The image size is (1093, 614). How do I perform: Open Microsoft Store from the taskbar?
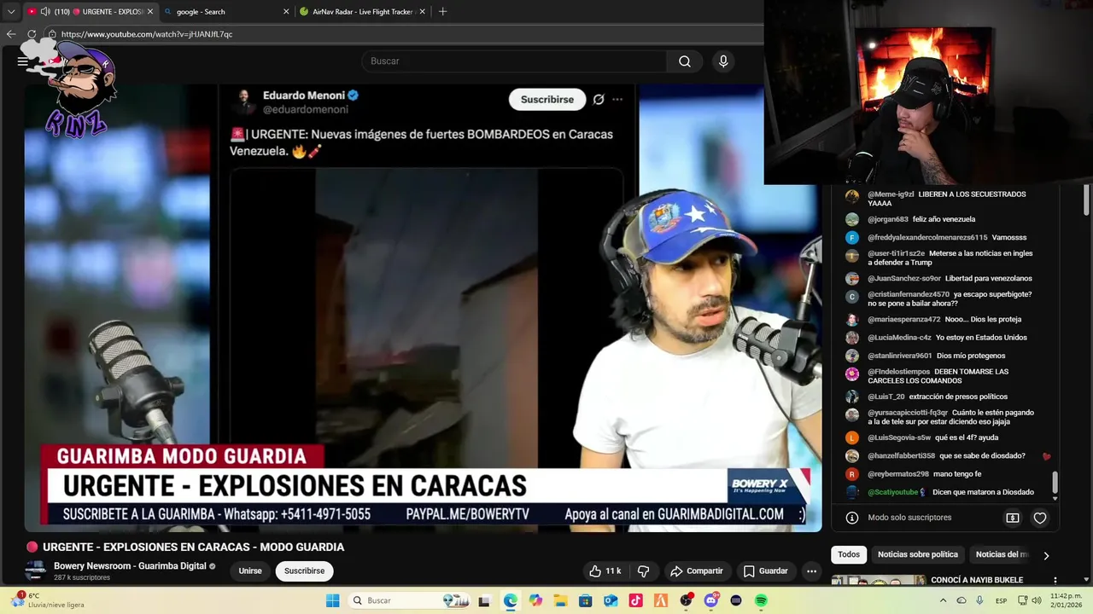[586, 600]
